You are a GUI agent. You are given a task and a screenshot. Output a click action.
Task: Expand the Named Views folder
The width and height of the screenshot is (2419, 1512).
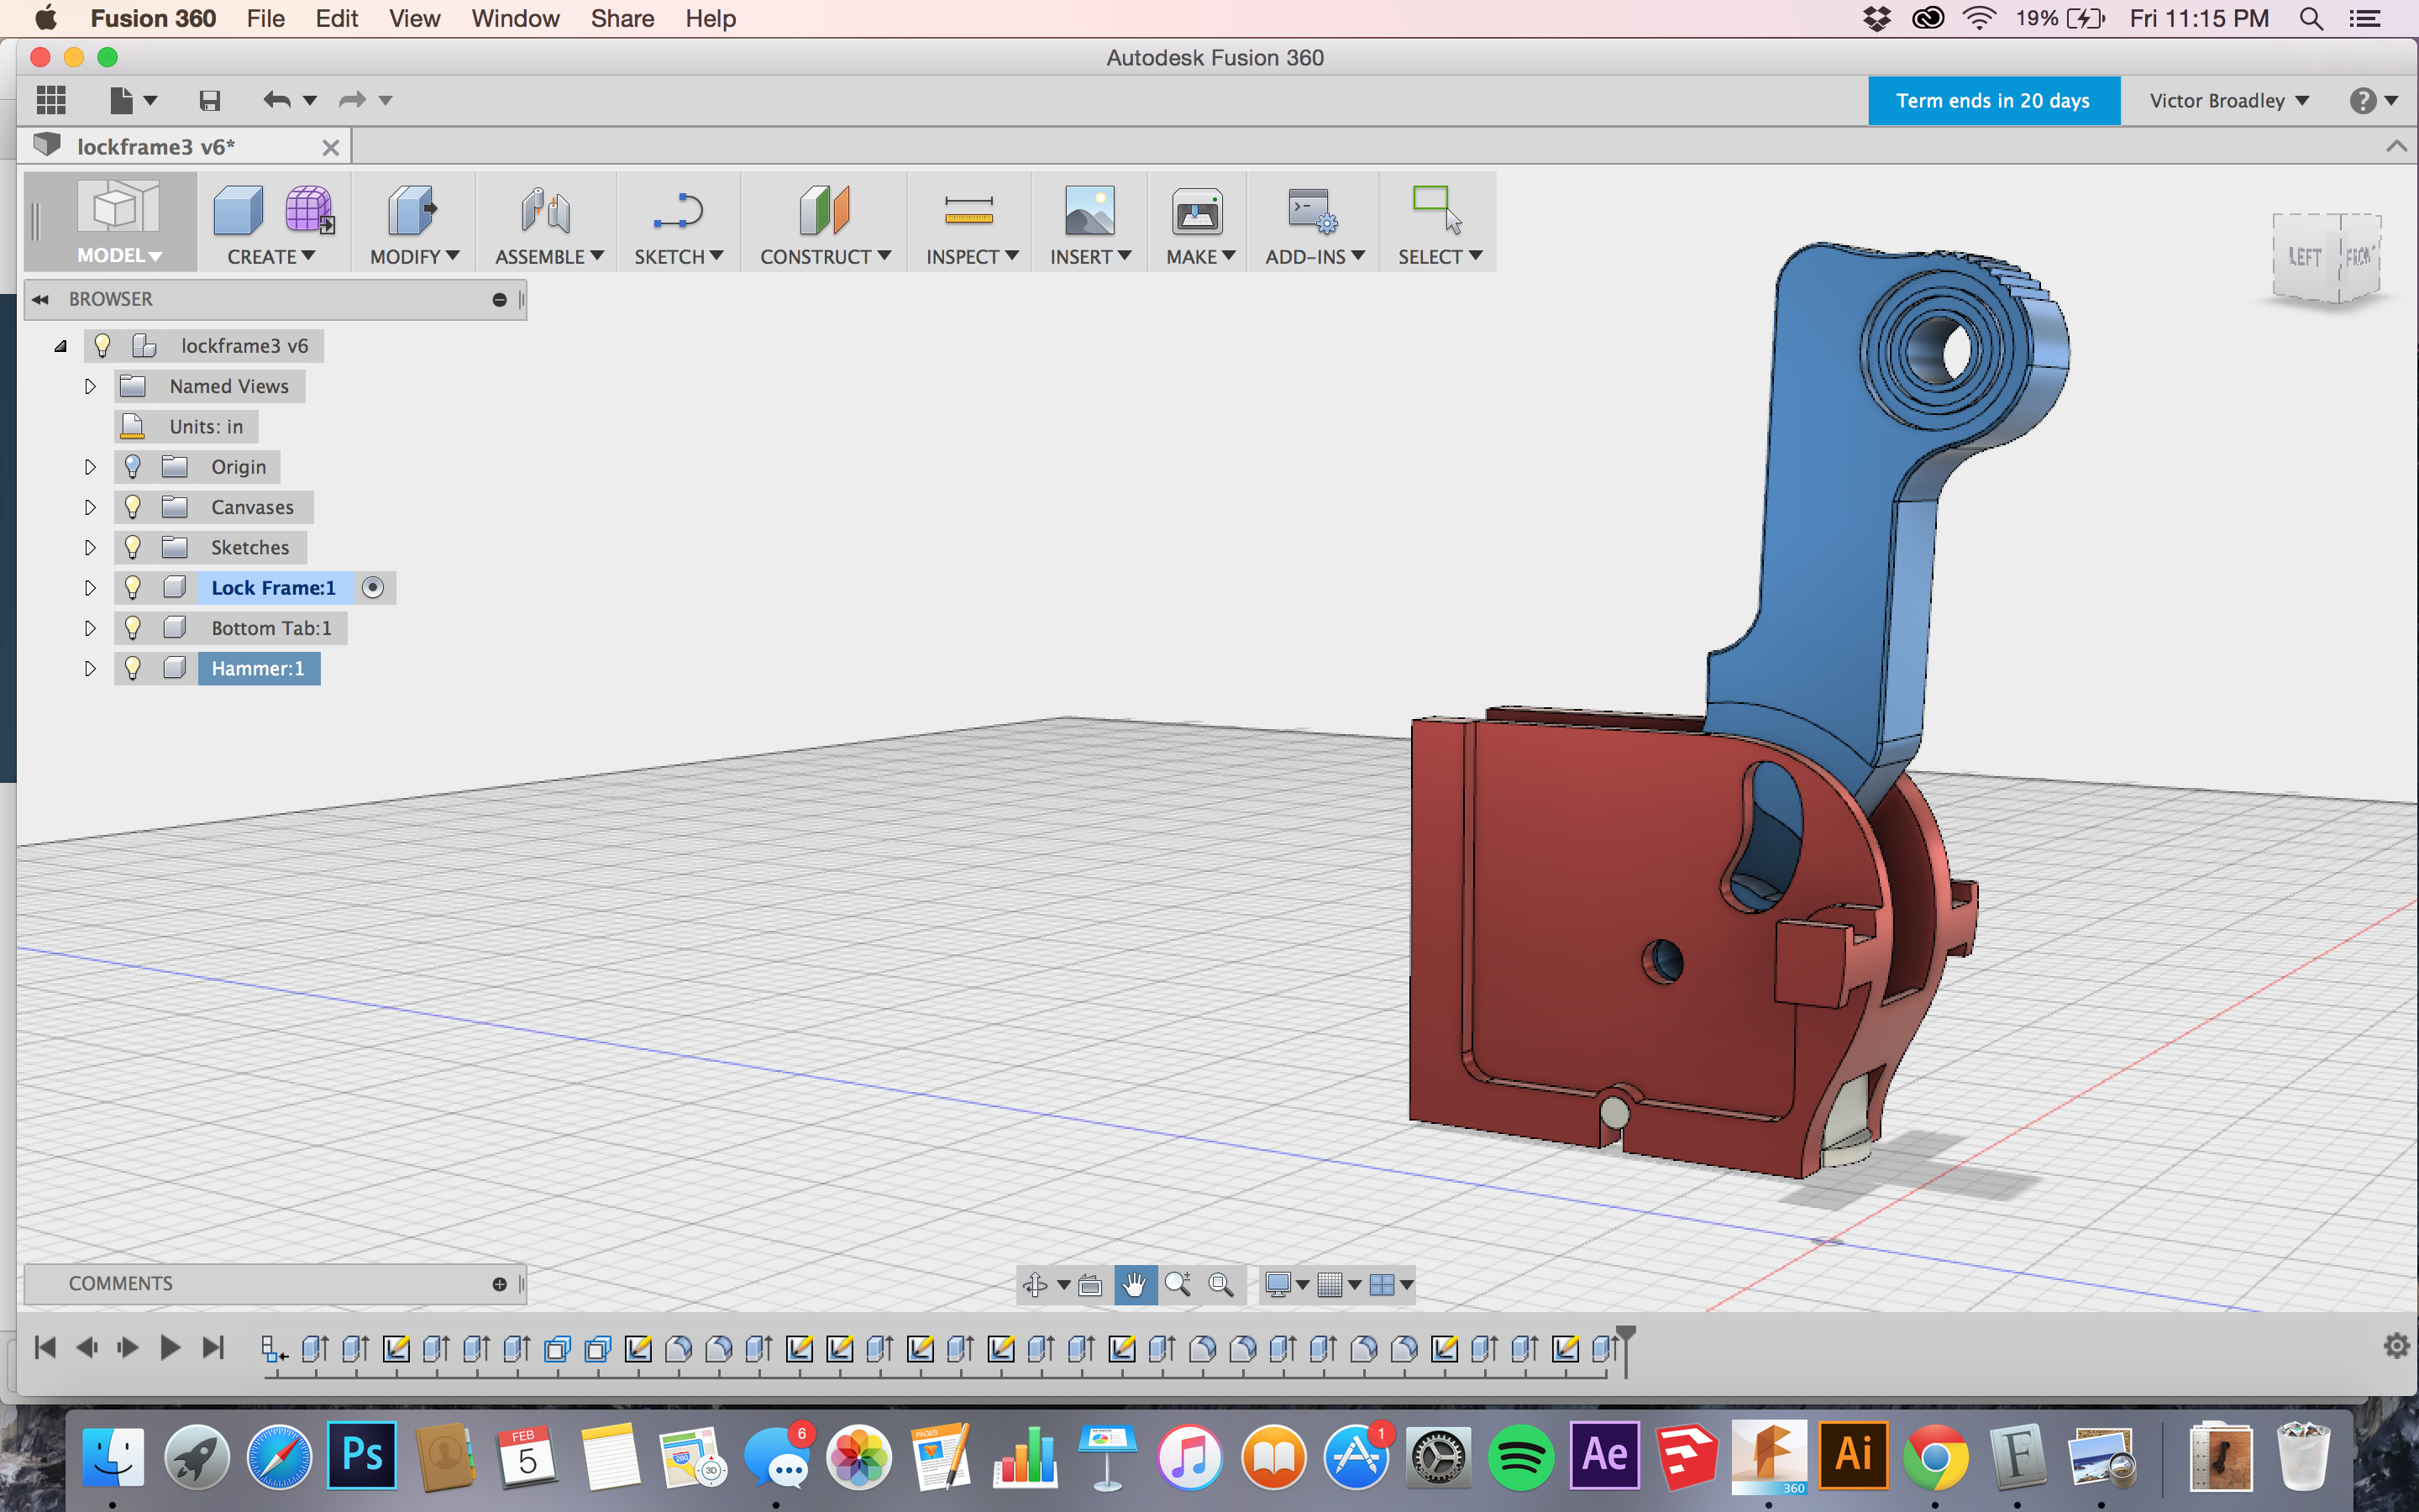pos(90,386)
